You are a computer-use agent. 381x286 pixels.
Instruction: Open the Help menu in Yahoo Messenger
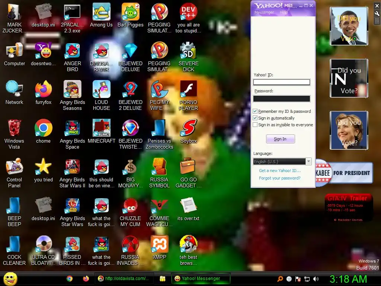click(x=284, y=12)
